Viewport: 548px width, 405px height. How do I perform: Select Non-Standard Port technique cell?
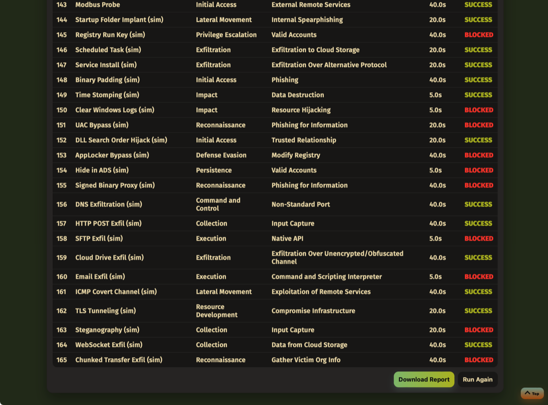[300, 204]
